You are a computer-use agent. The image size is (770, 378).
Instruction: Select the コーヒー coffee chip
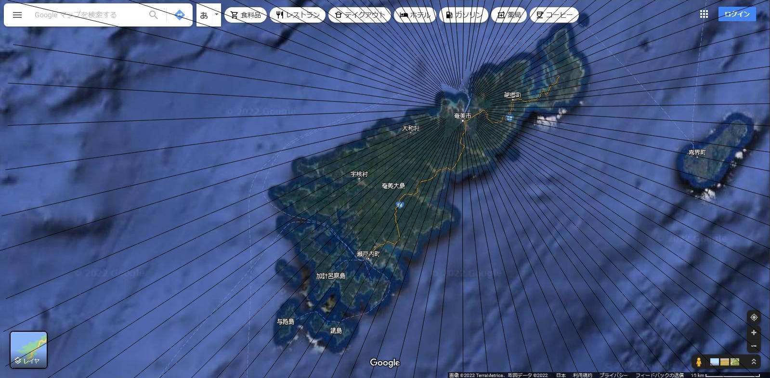[x=554, y=15]
